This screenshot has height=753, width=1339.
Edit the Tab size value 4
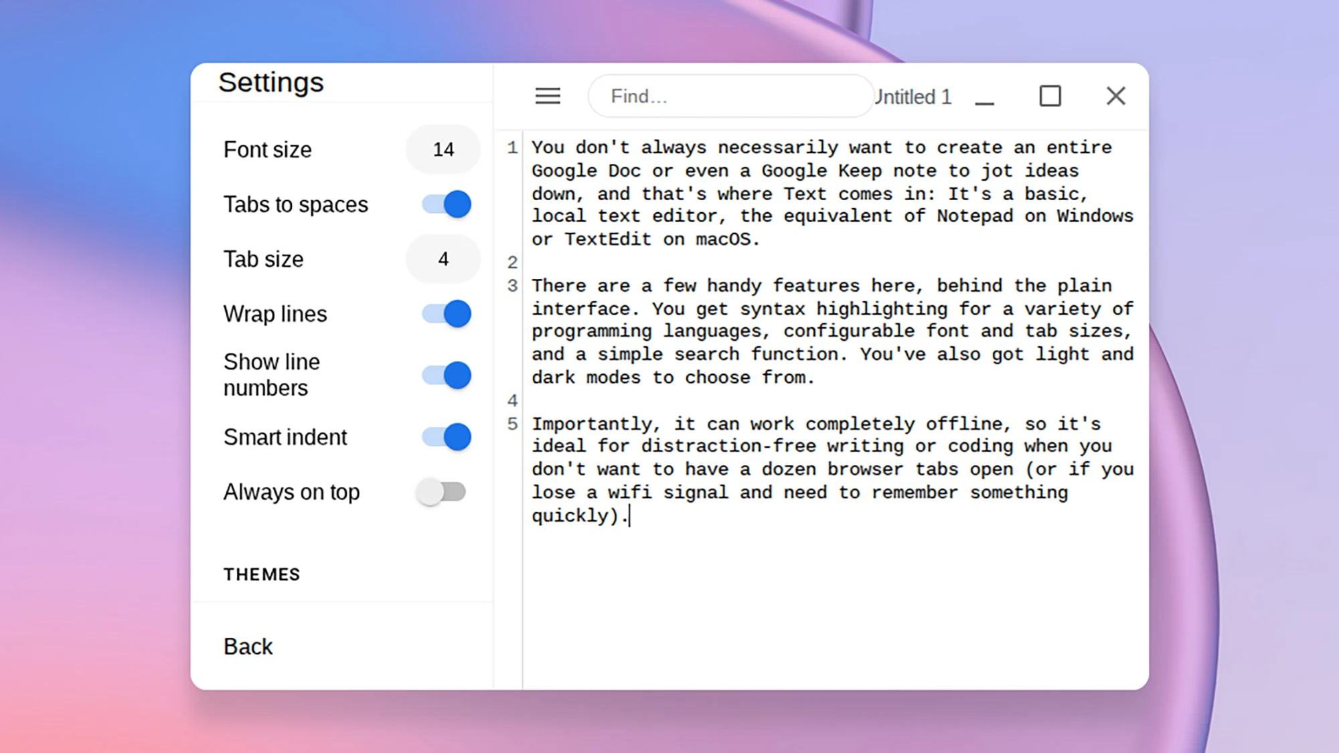click(x=443, y=259)
